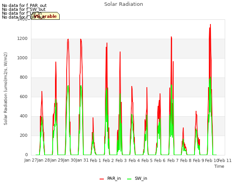The image size is (248, 186).
Task: Click the 'Solar Radiation' chart title
Action: tap(124, 4)
